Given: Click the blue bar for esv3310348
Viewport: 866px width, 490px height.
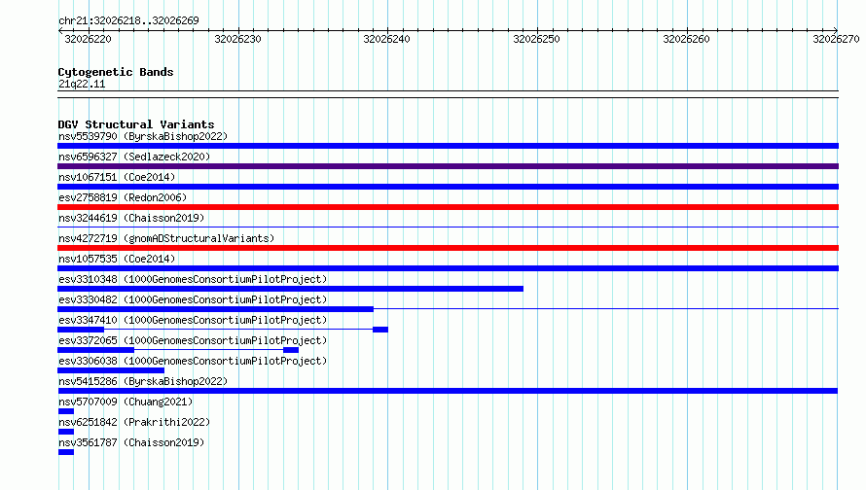Looking at the screenshot, I should (x=291, y=289).
